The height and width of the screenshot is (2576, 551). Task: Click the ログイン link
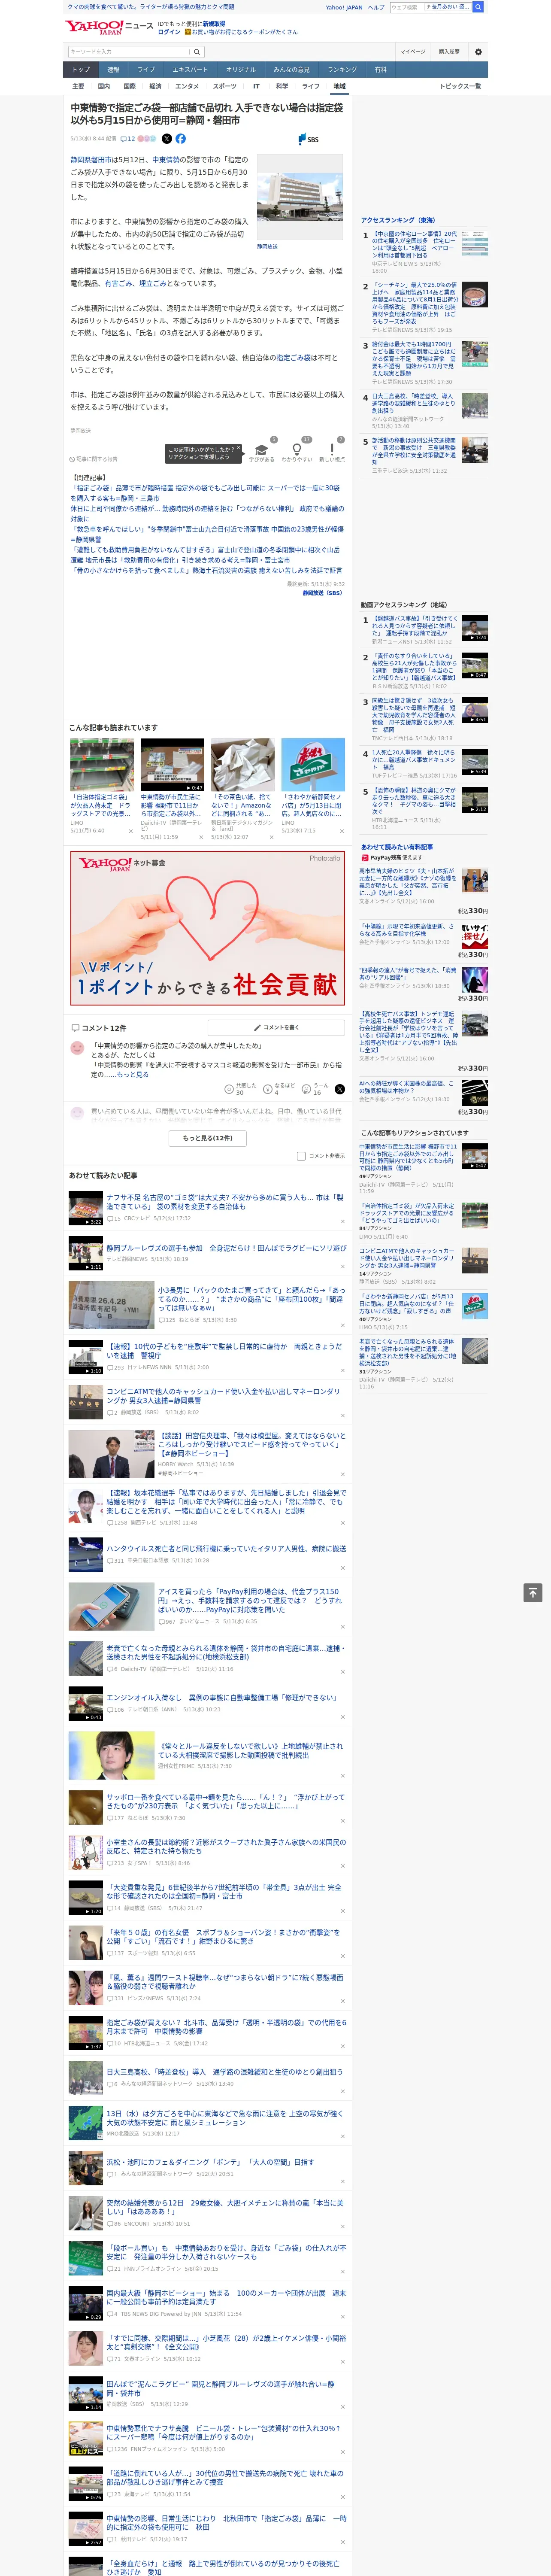tap(169, 32)
